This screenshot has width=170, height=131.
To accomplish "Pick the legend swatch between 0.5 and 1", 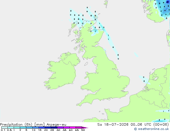I will click(x=11, y=128).
